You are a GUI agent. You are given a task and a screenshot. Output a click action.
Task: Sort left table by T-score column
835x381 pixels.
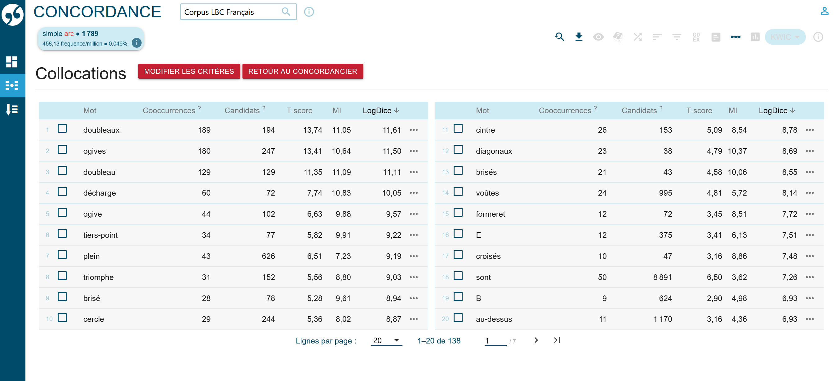point(300,110)
